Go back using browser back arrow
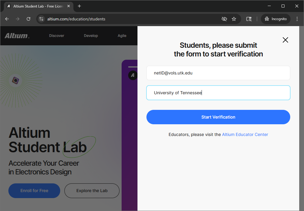Screen dimensions: 304x211 tap(7, 19)
